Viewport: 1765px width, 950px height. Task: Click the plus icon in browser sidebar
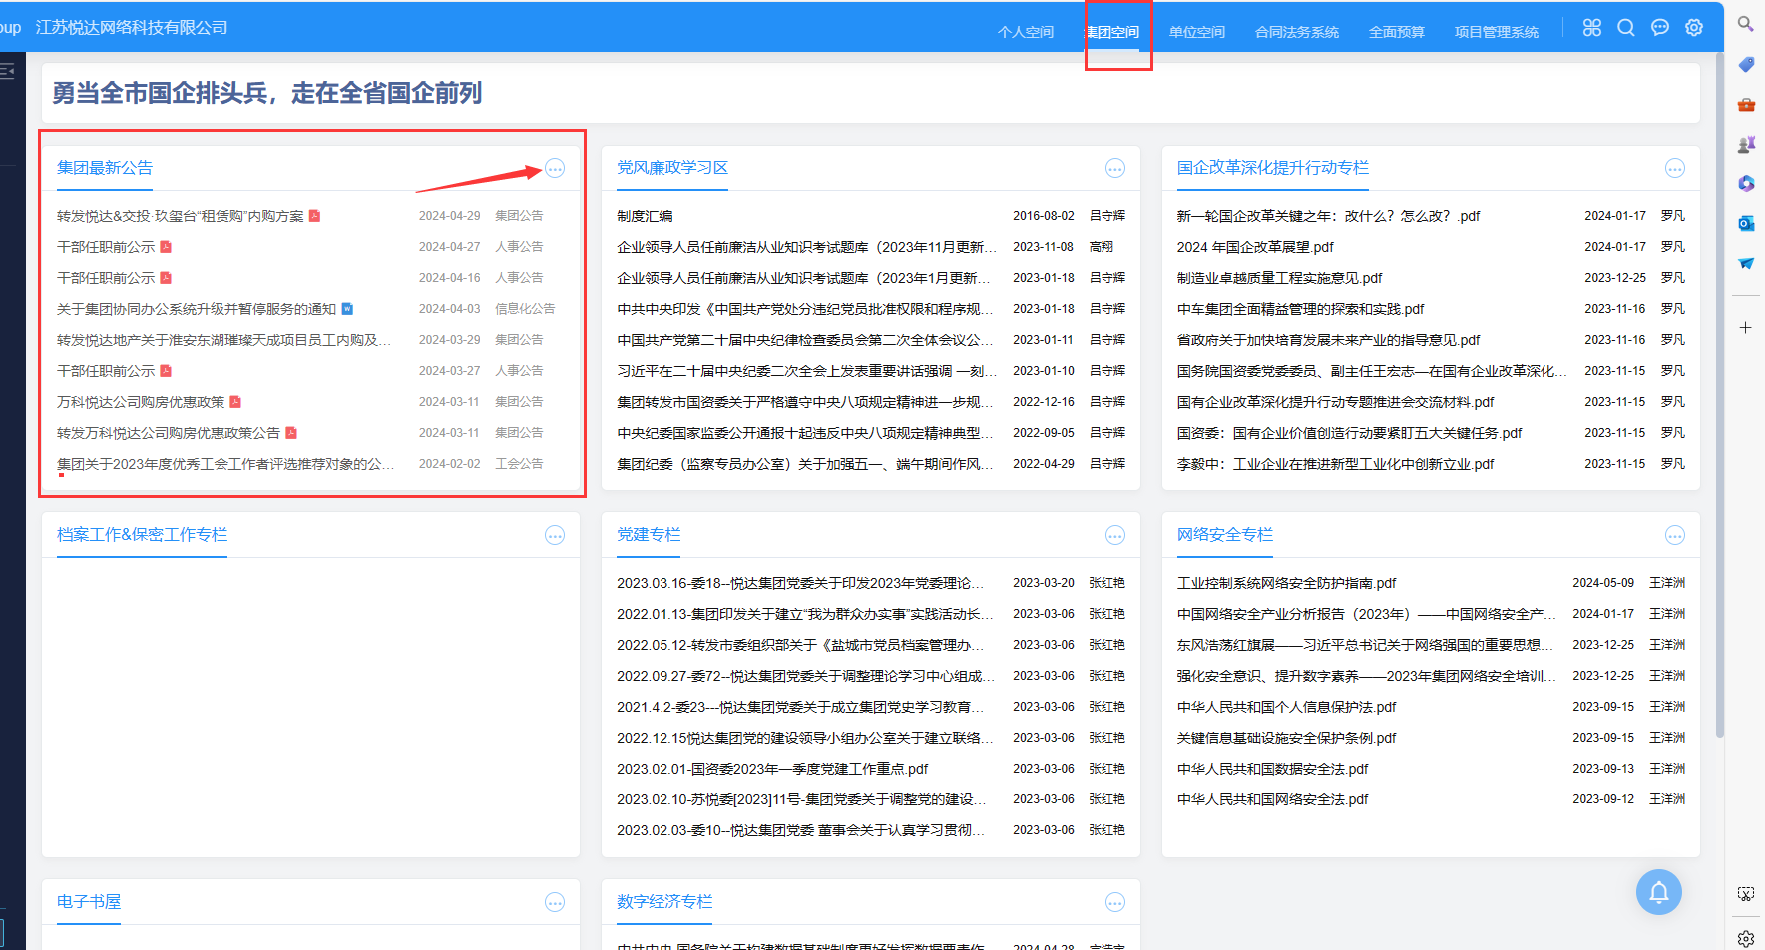pos(1745,328)
